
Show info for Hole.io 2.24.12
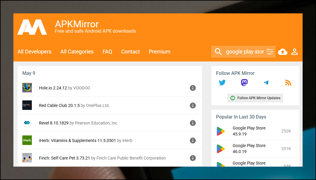(x=193, y=88)
